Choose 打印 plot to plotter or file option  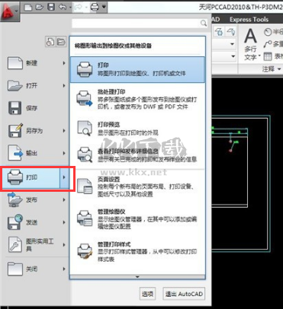137,69
